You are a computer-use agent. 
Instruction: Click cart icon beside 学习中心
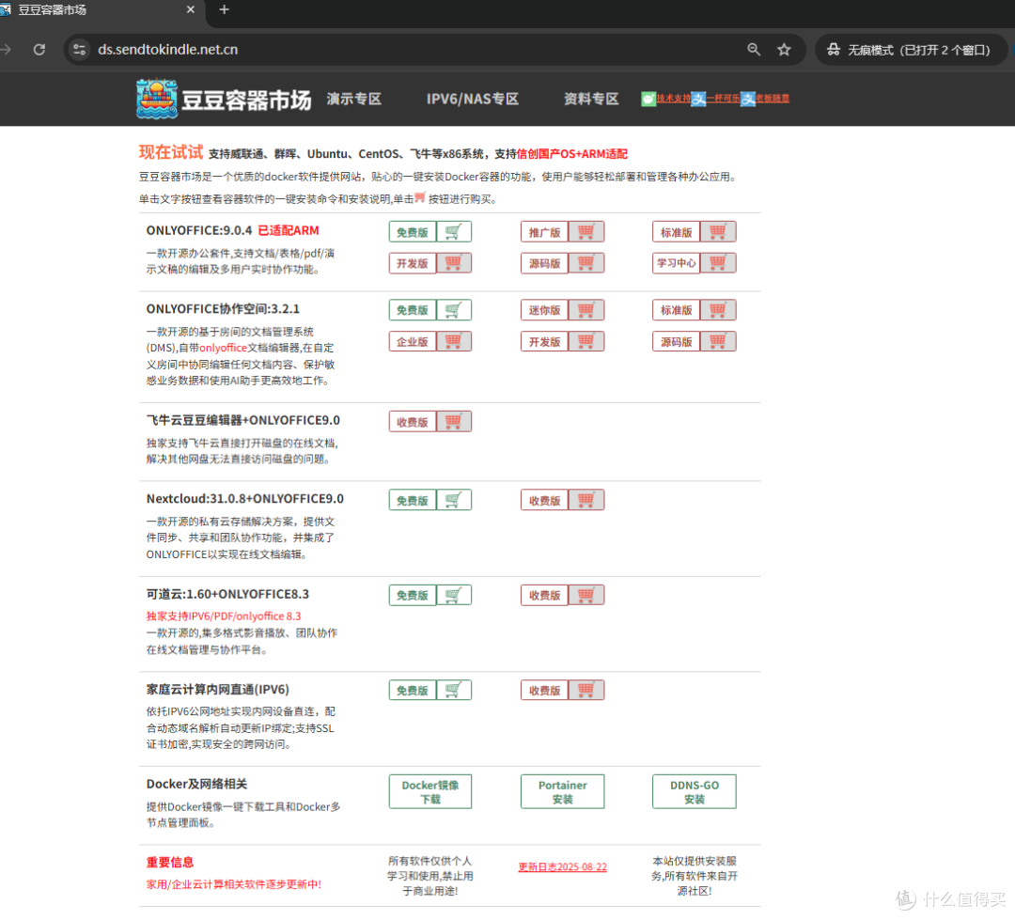point(718,263)
